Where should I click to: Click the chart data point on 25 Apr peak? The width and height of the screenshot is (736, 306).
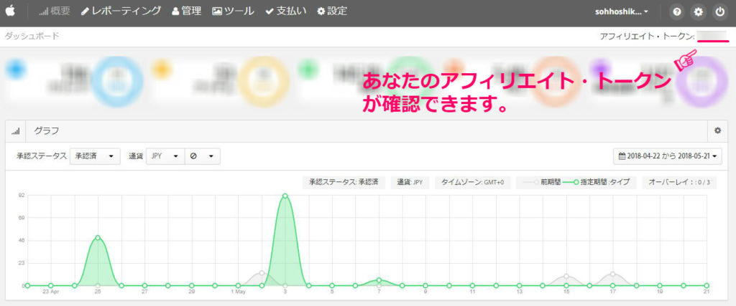[98, 238]
